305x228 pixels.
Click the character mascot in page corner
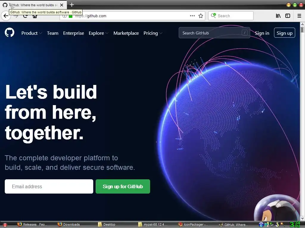click(x=277, y=208)
